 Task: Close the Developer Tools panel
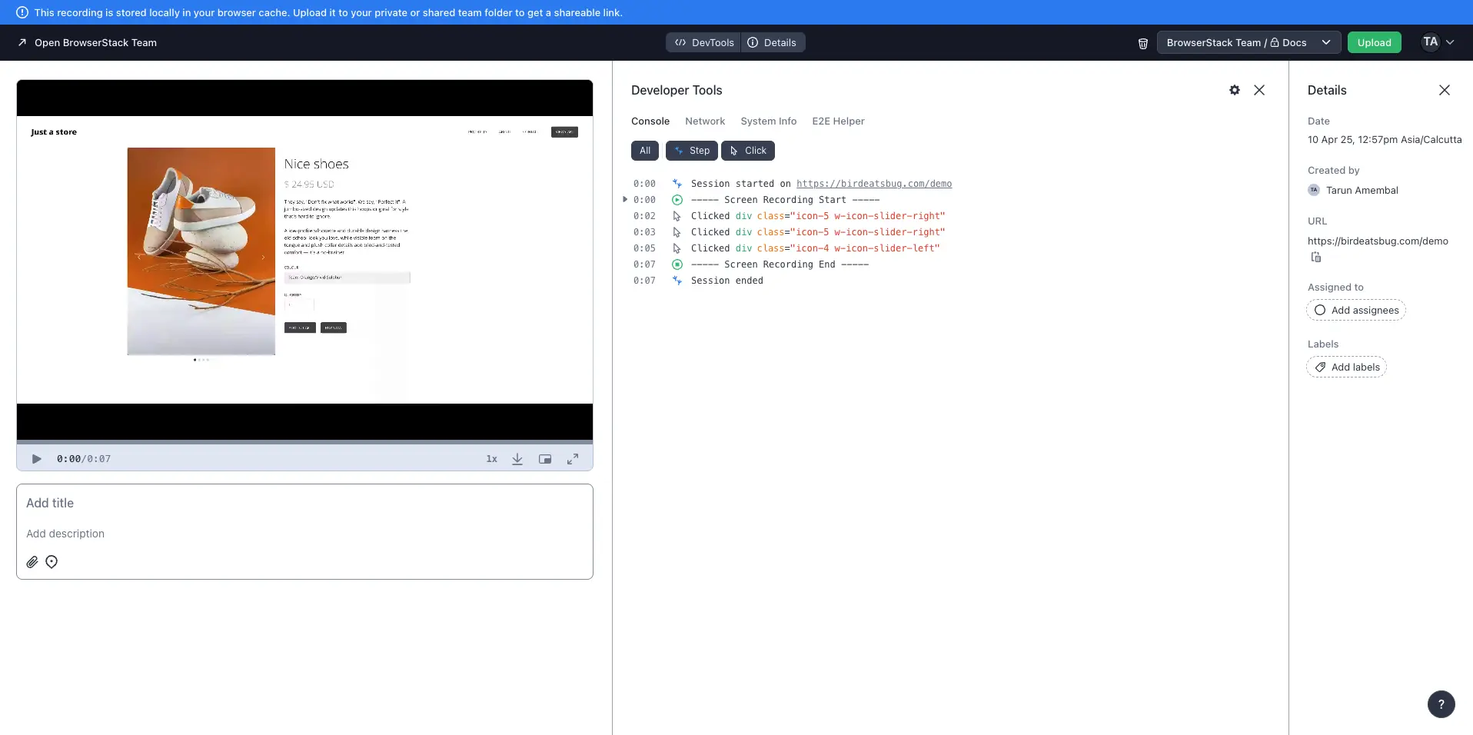pyautogui.click(x=1259, y=90)
